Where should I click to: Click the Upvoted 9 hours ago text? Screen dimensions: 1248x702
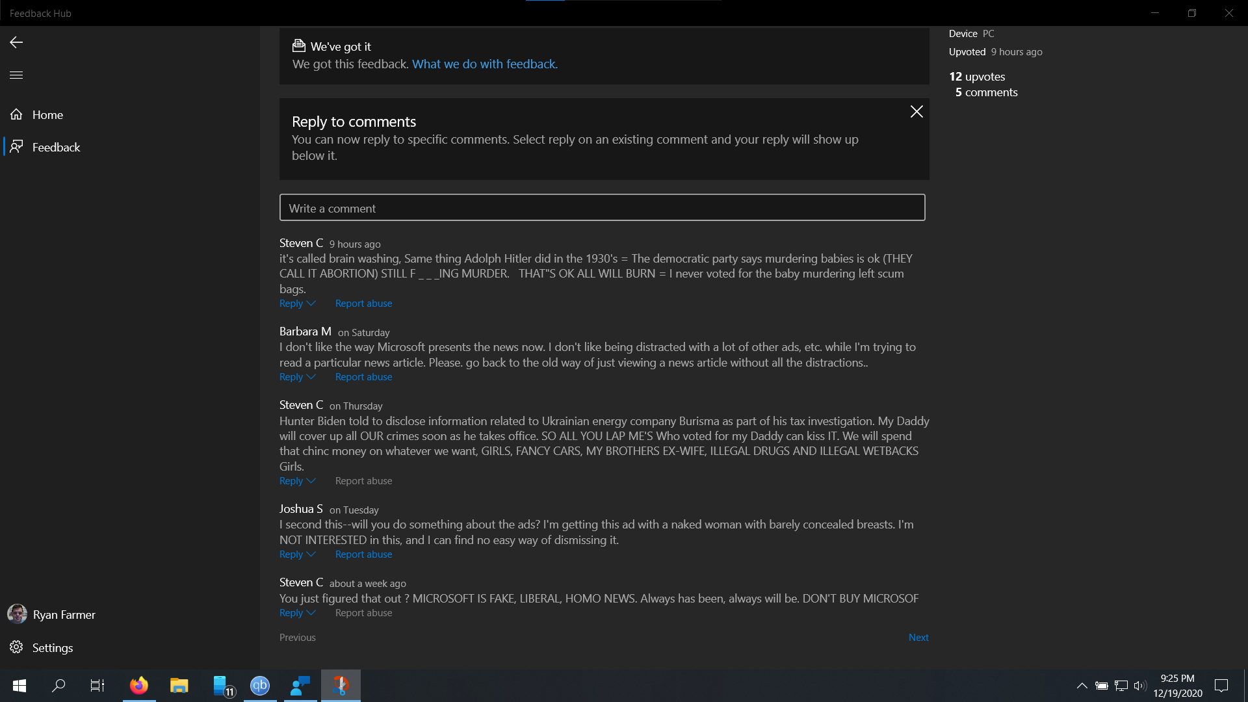(x=995, y=52)
